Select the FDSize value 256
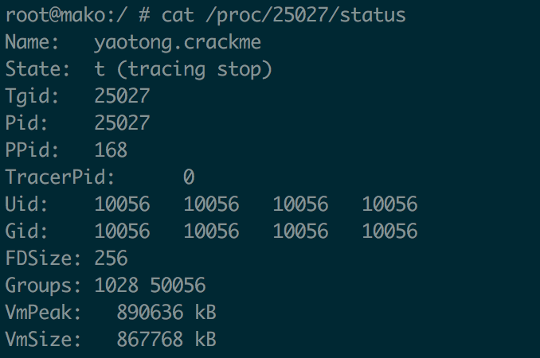This screenshot has width=540, height=358. click(111, 259)
